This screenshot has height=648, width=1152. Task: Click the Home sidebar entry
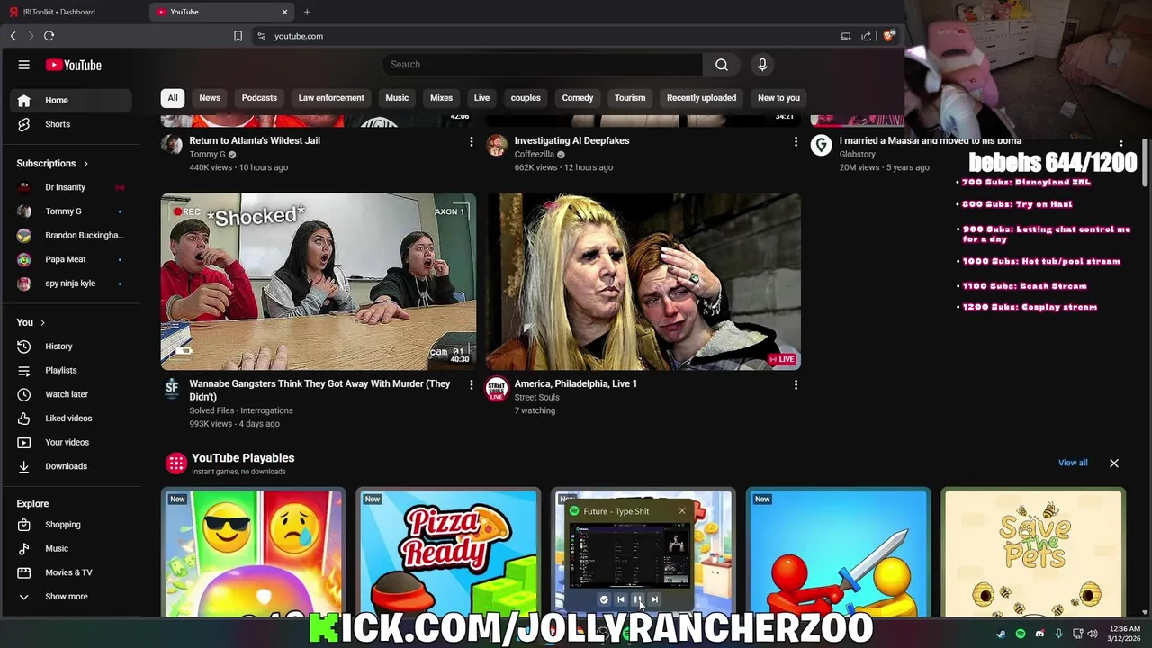point(72,100)
